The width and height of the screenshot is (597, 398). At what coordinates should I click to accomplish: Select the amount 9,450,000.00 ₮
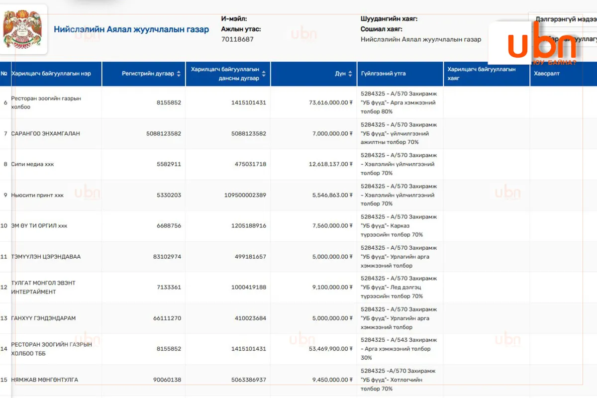[333, 380]
